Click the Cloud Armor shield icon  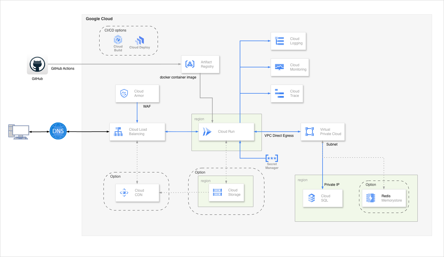pos(124,93)
